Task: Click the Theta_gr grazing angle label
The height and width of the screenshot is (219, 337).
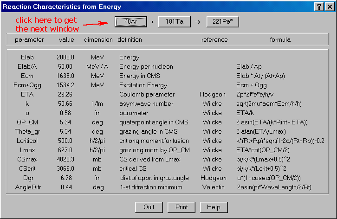Action: tap(28, 132)
